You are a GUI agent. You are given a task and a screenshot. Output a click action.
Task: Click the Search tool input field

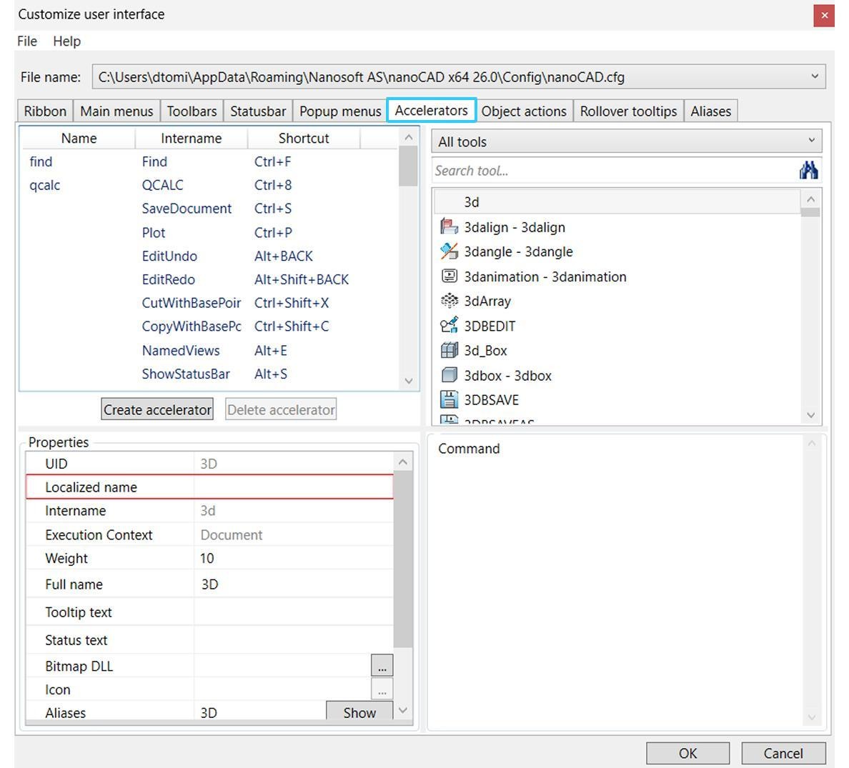point(615,171)
